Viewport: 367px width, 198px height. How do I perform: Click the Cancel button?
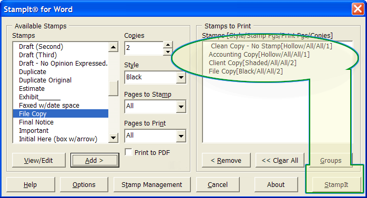(x=218, y=185)
